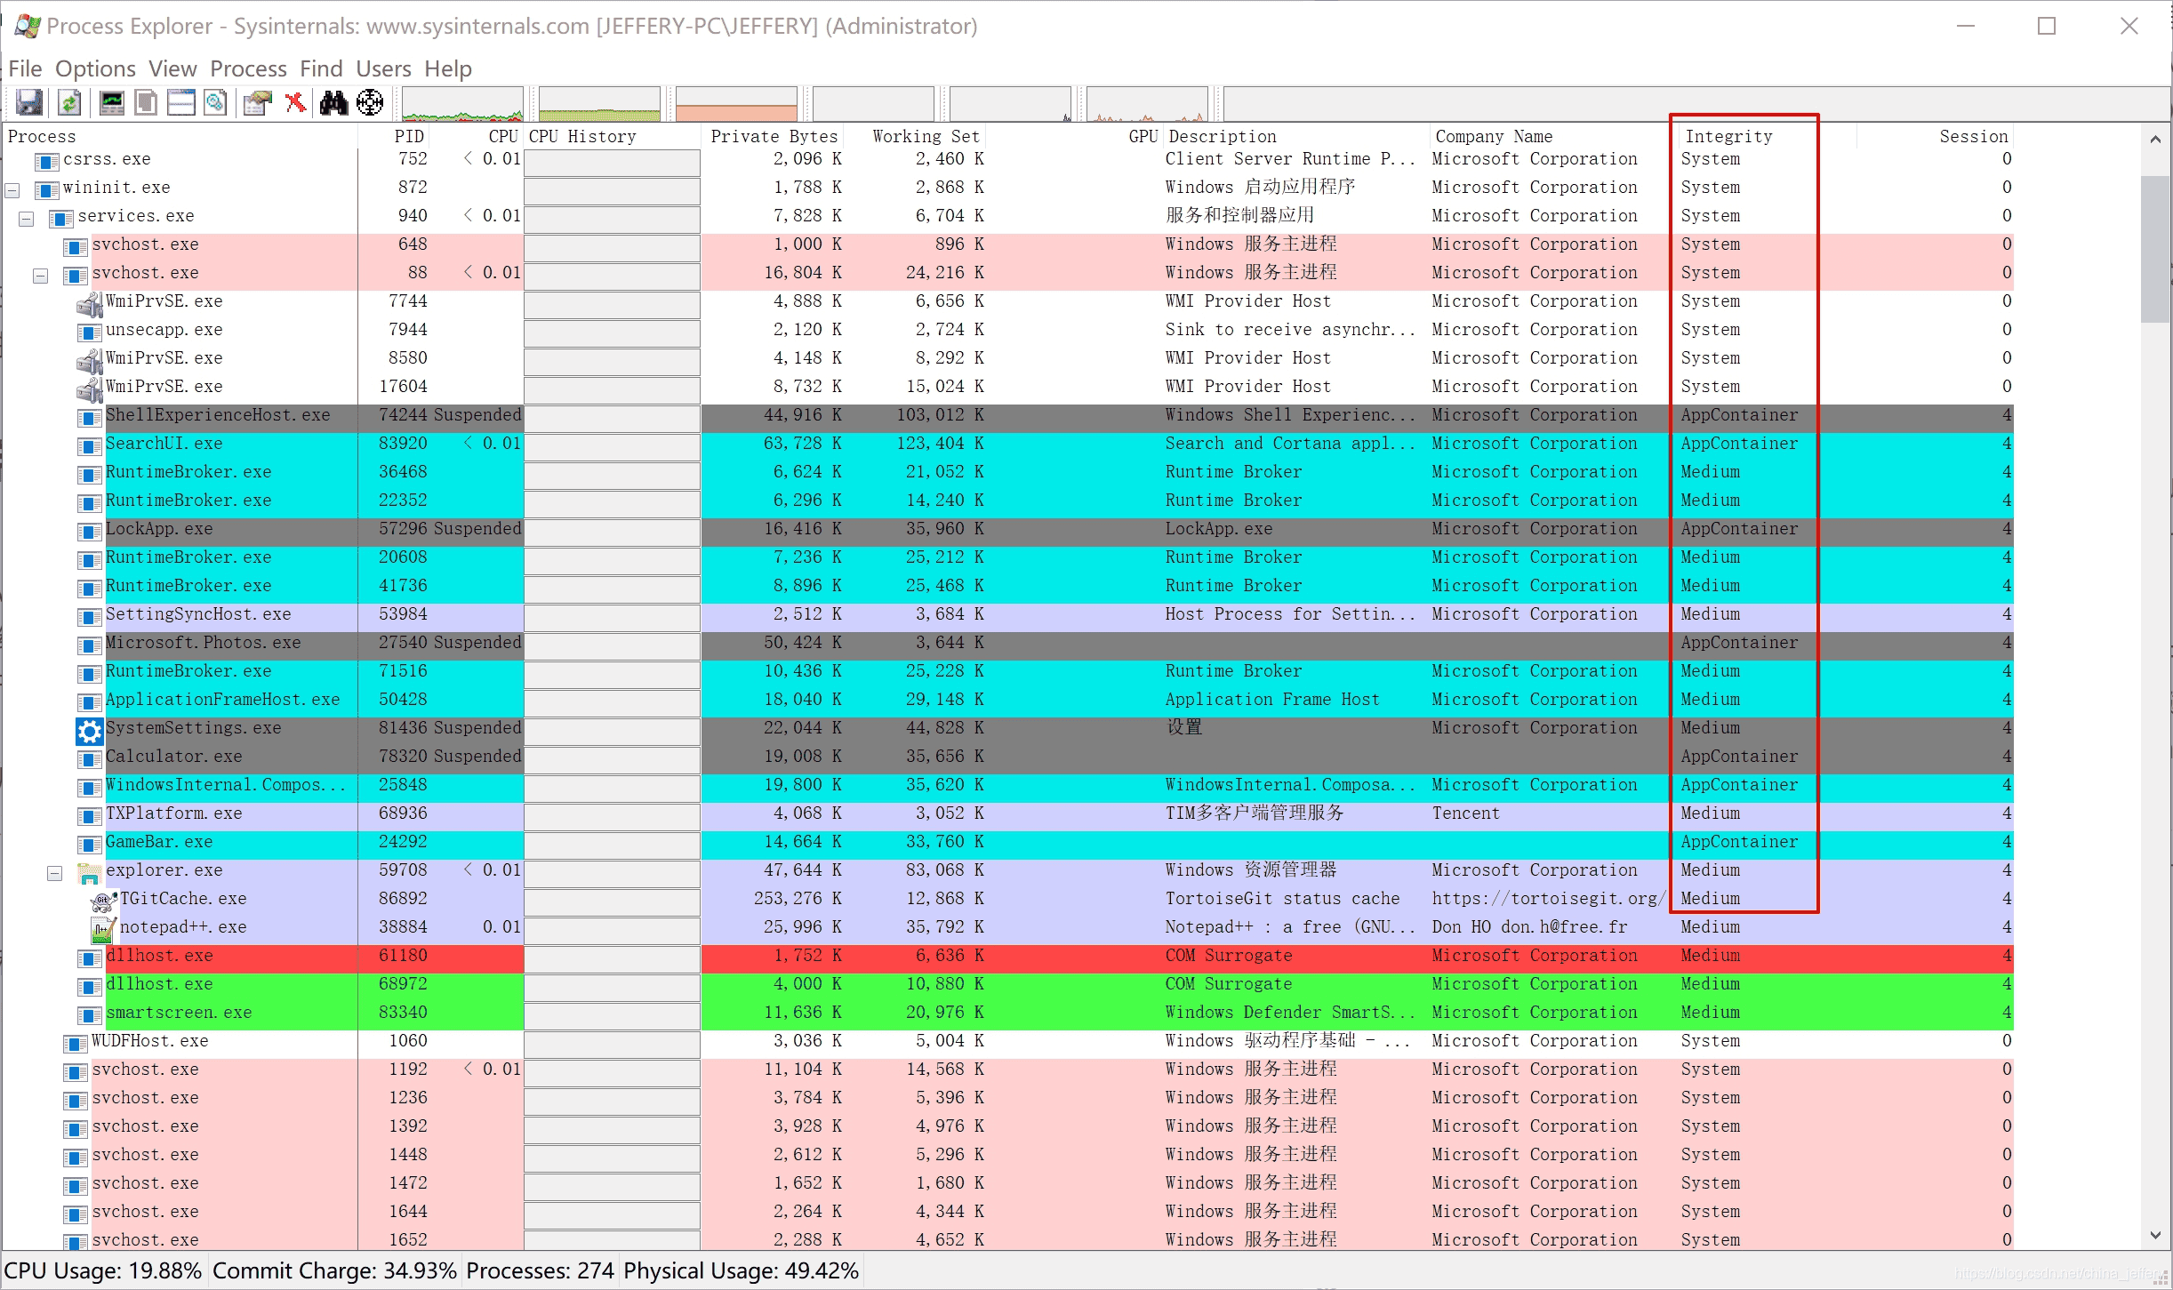Click the Refresh Now toolbar icon

pyautogui.click(x=69, y=103)
